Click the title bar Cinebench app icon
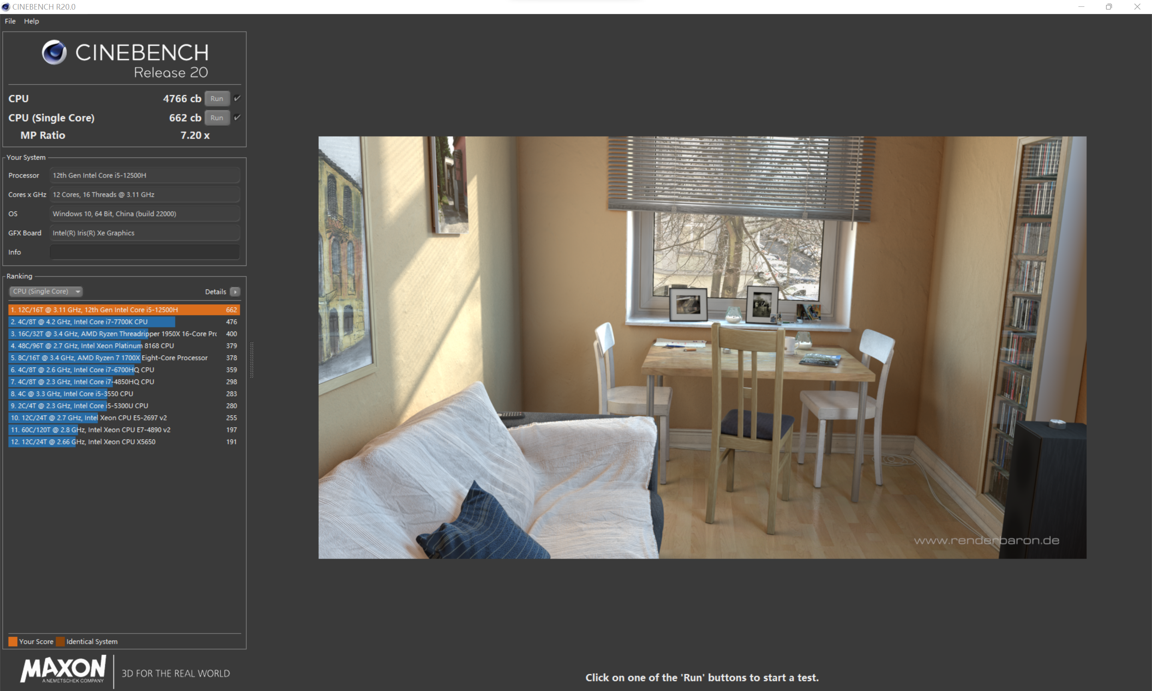1152x691 pixels. tap(6, 6)
